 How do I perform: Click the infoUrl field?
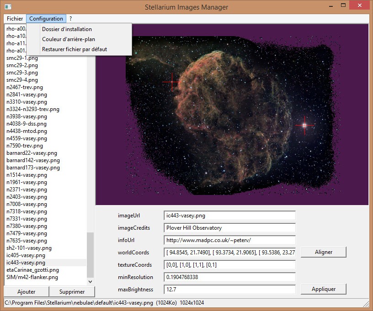tap(229, 240)
